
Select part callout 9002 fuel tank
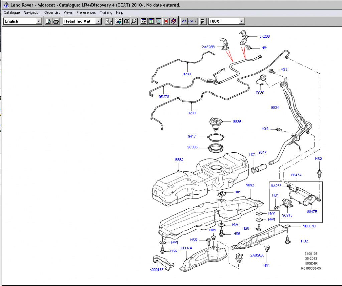coord(179,159)
